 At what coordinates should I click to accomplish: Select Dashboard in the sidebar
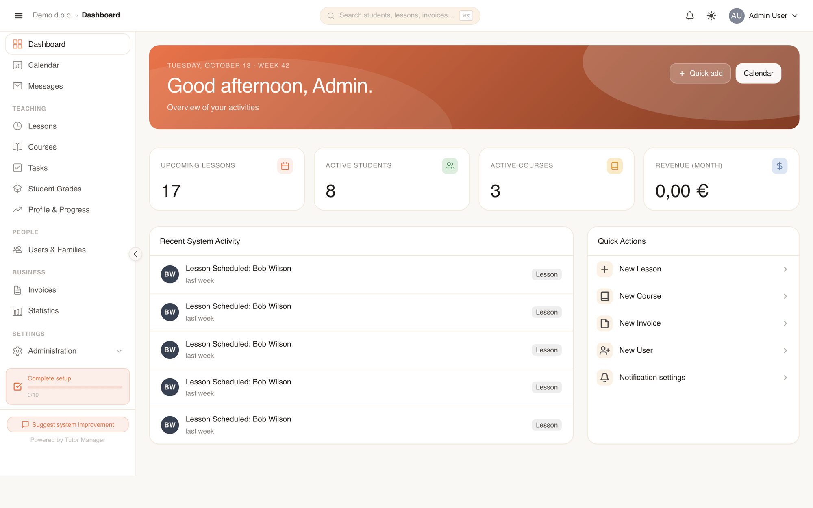[x=68, y=44]
